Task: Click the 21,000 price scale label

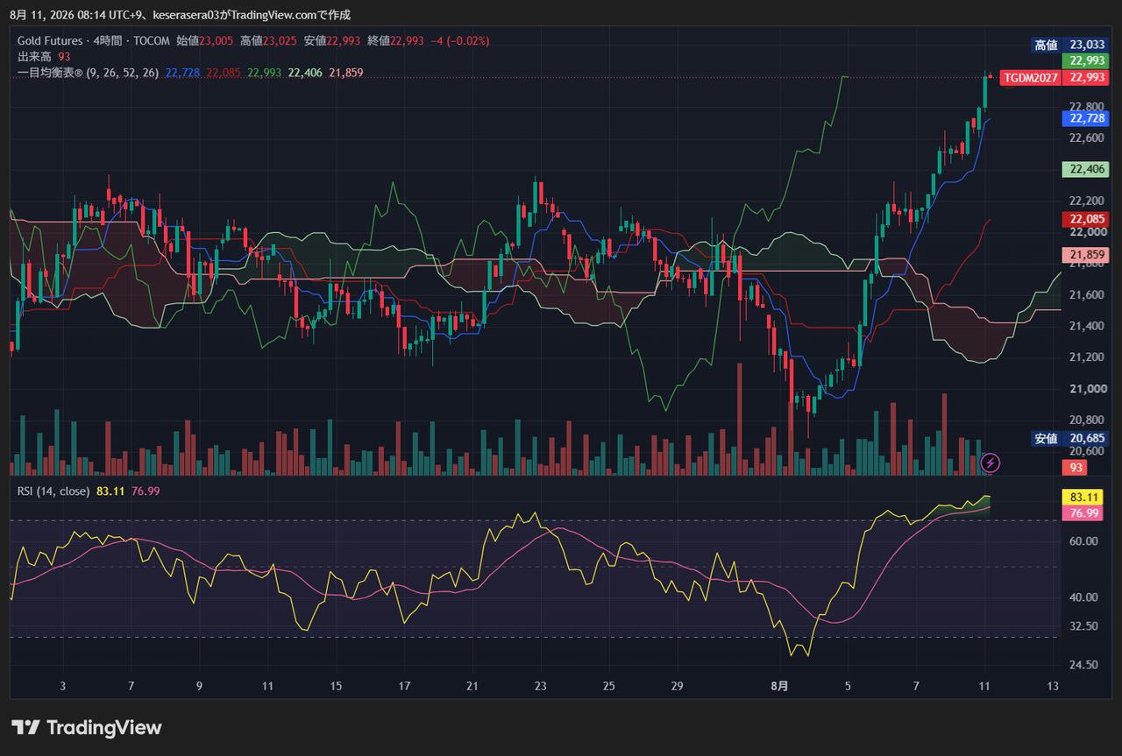Action: 1087,389
